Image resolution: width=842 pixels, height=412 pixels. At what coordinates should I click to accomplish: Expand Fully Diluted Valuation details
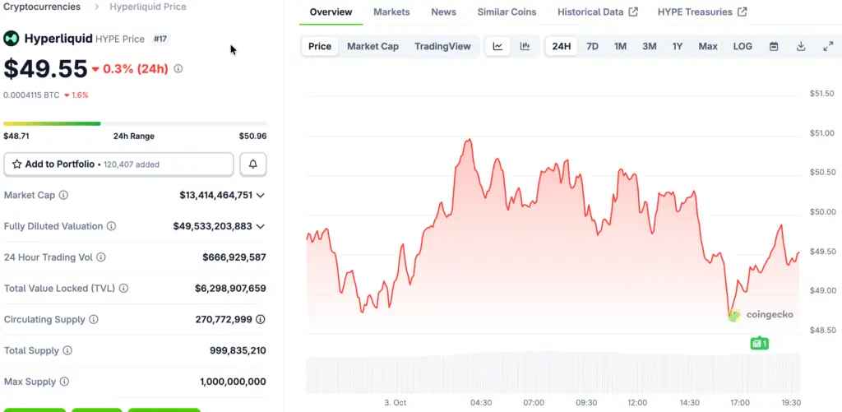point(261,226)
